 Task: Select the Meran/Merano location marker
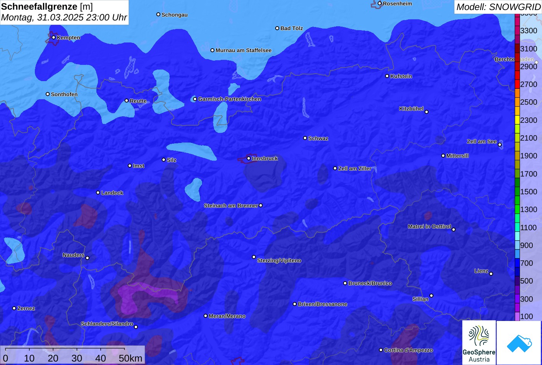[x=206, y=316]
